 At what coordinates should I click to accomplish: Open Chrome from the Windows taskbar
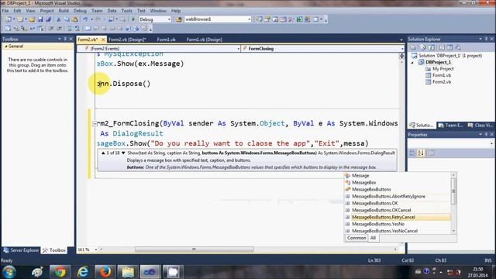point(60,272)
